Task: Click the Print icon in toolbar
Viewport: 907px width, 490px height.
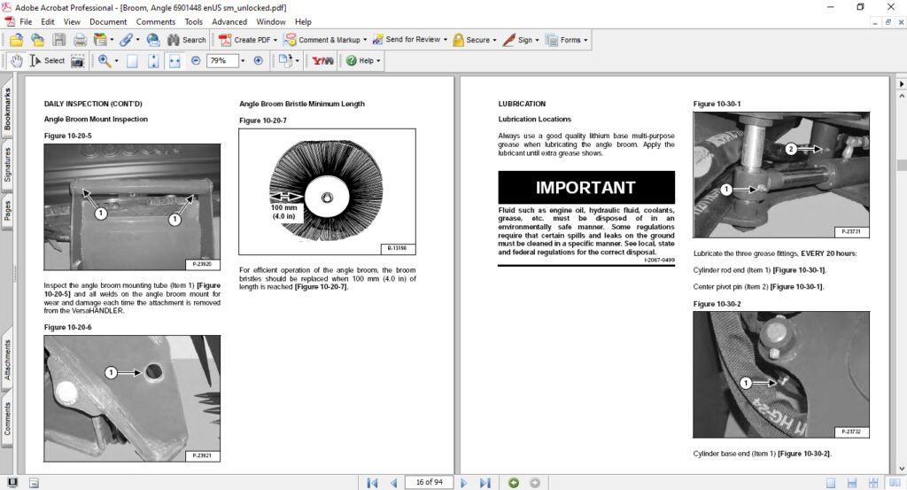Action: (x=80, y=40)
